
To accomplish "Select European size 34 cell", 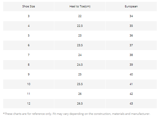I will [x=131, y=16].
